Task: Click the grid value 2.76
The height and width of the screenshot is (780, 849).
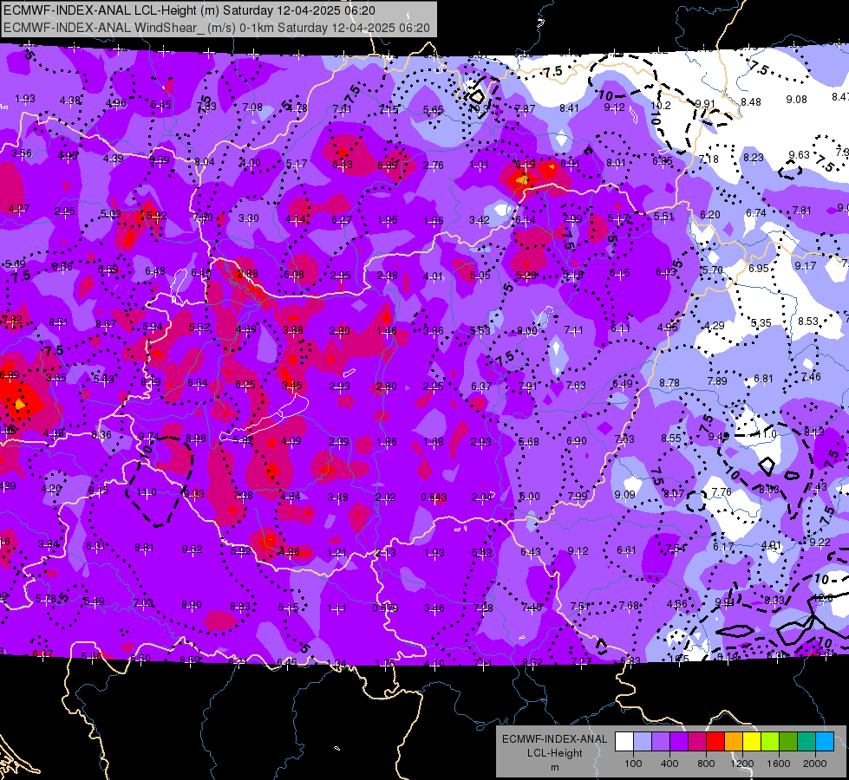Action: pyautogui.click(x=433, y=165)
